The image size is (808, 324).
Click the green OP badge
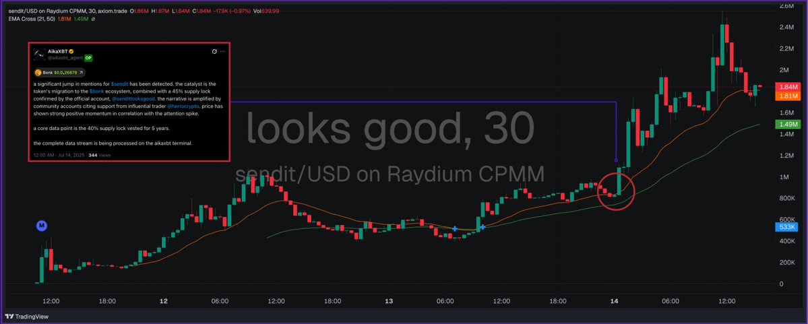click(88, 58)
